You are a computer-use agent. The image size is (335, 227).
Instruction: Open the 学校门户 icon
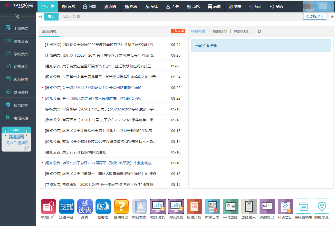click(48, 207)
